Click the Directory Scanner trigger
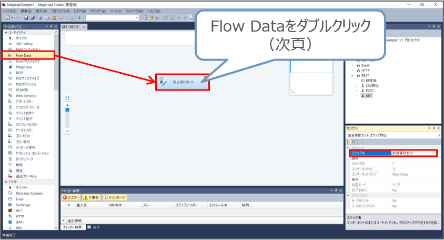Screen dimensions: 444x240 point(28,193)
